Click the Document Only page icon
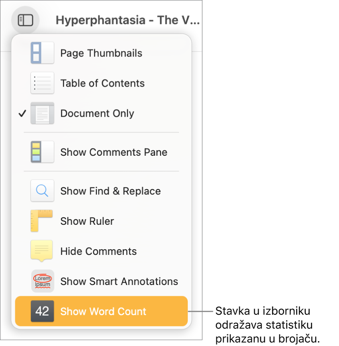 point(42,113)
